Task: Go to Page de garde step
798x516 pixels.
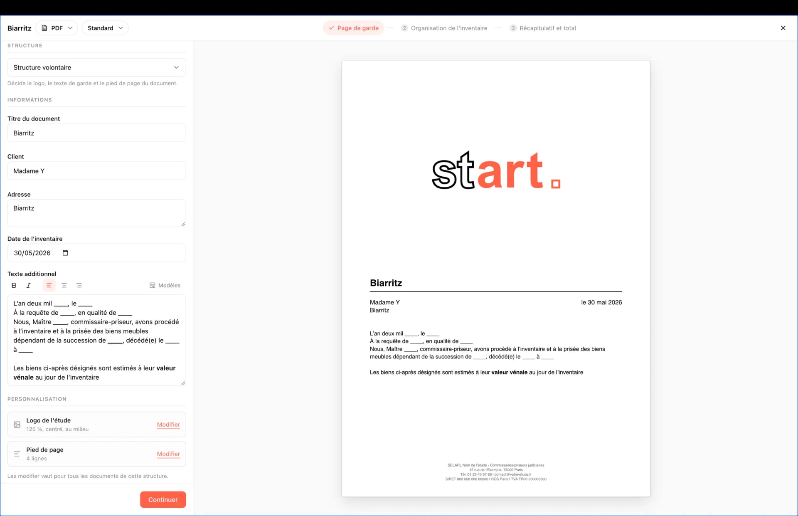Action: point(354,28)
